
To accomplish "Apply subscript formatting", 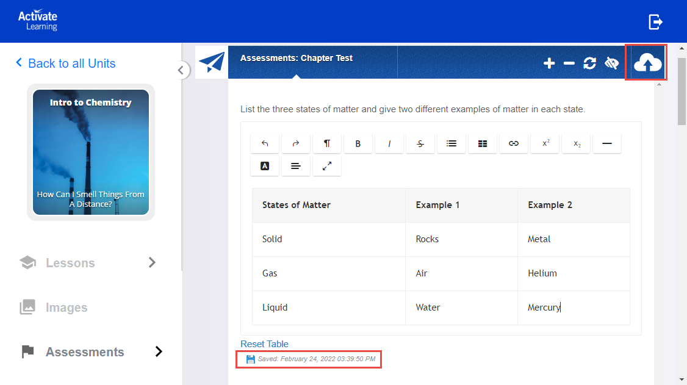I will (x=576, y=143).
